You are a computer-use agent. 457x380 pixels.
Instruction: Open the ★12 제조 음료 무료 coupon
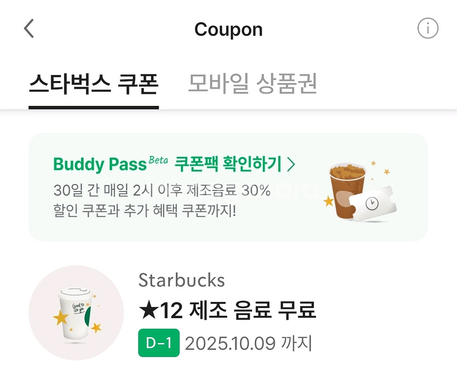point(228,310)
